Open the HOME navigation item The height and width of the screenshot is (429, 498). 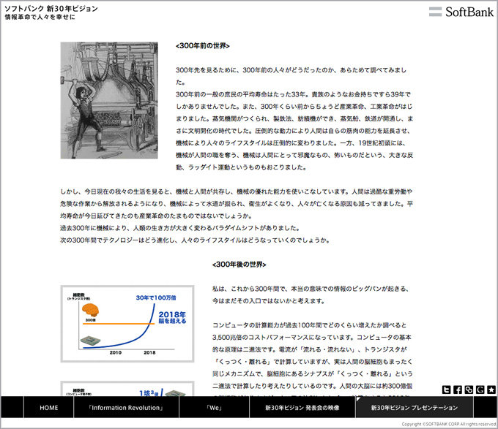[48, 408]
